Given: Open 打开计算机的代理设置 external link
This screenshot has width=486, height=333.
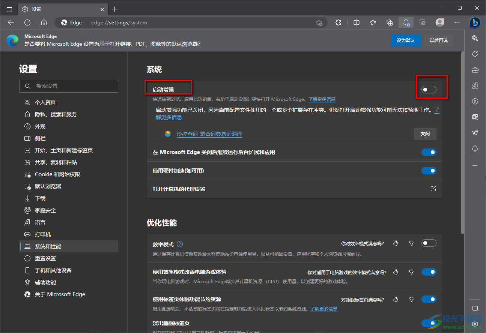Looking at the screenshot, I should (433, 189).
